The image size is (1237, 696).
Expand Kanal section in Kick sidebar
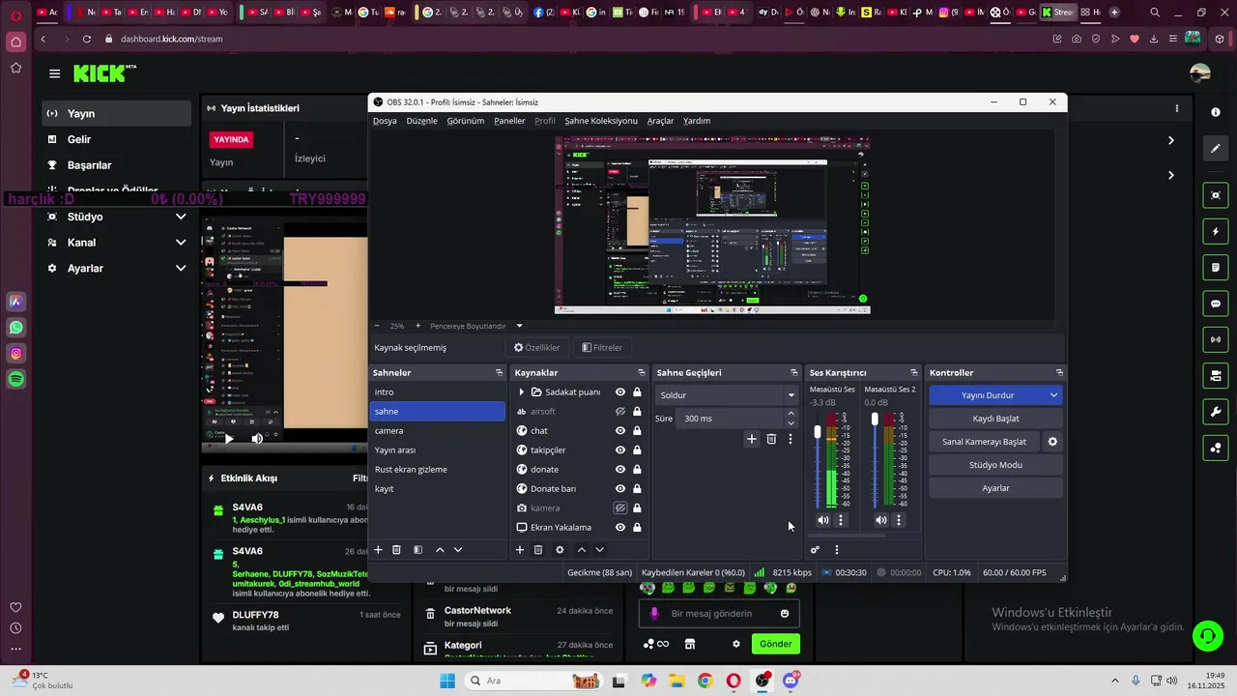click(181, 243)
